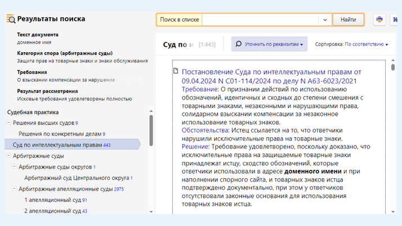This screenshot has height=226, width=402.
Task: Open Постановление Суда по интеллектуальным правам link
Action: 271,76
